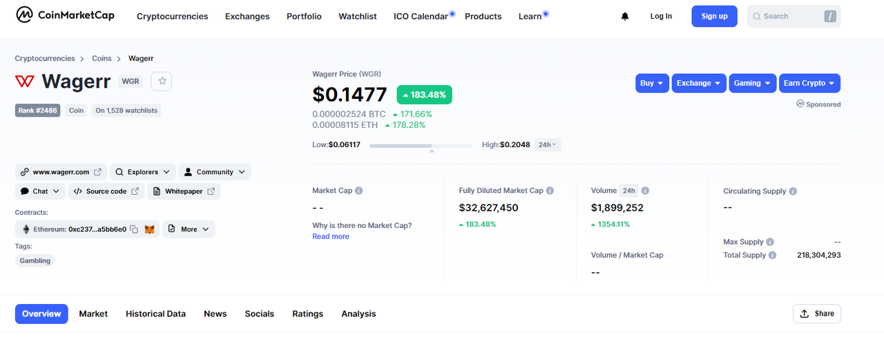The image size is (884, 342).
Task: Open the Exchanges nav menu
Action: coord(247,16)
